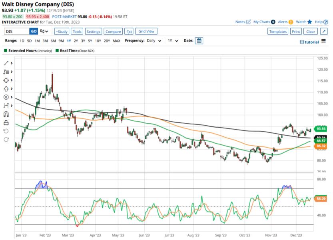The width and height of the screenshot is (333, 240).
Task: Open the Fibonacci tools icon
Action: pyautogui.click(x=6, y=72)
